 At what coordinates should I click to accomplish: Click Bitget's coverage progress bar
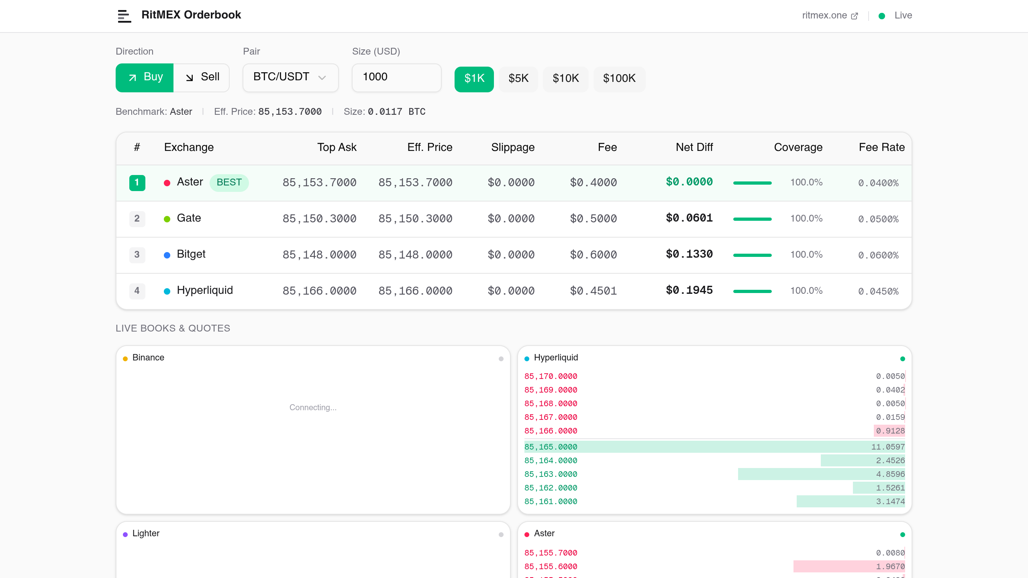[x=753, y=255]
